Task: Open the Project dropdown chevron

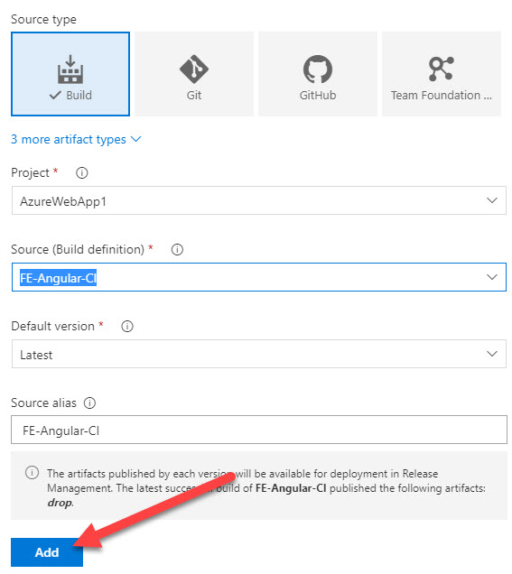Action: (492, 200)
